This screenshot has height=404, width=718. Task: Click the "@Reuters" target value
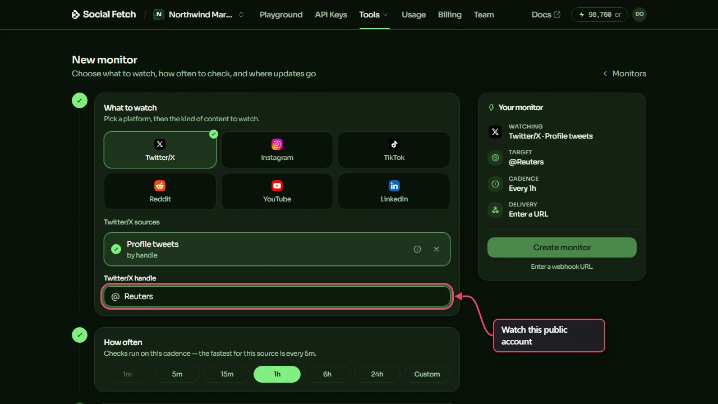click(526, 162)
